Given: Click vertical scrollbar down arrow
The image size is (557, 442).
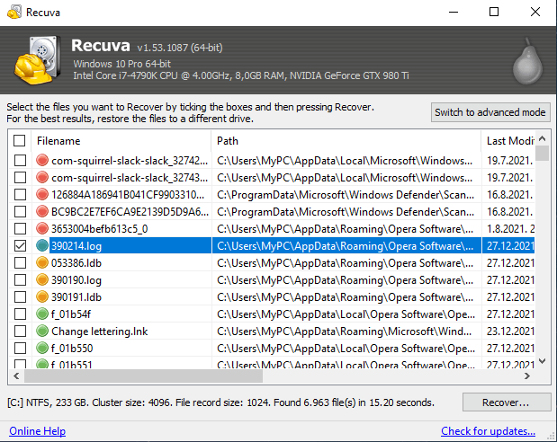Looking at the screenshot, I should (x=542, y=361).
